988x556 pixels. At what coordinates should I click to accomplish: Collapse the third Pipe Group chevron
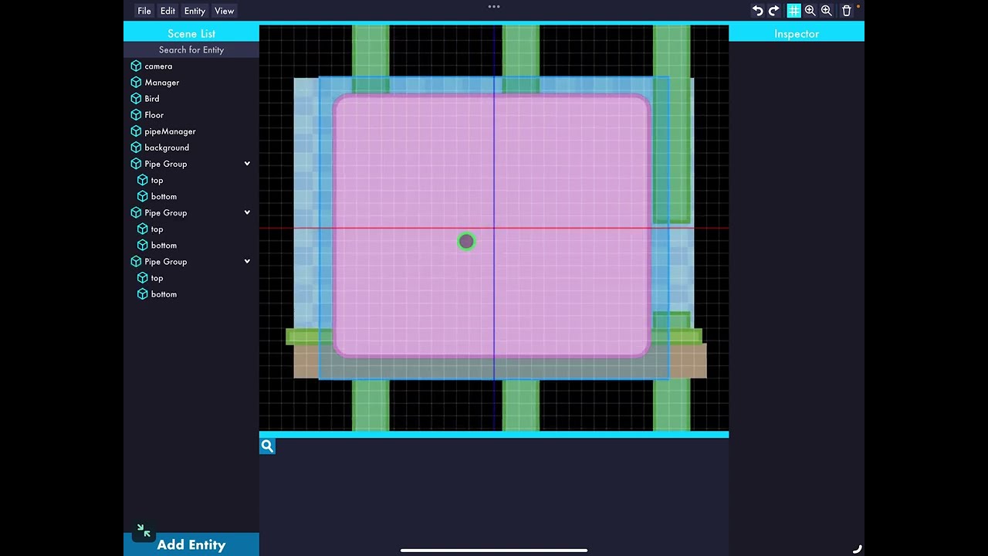click(247, 261)
